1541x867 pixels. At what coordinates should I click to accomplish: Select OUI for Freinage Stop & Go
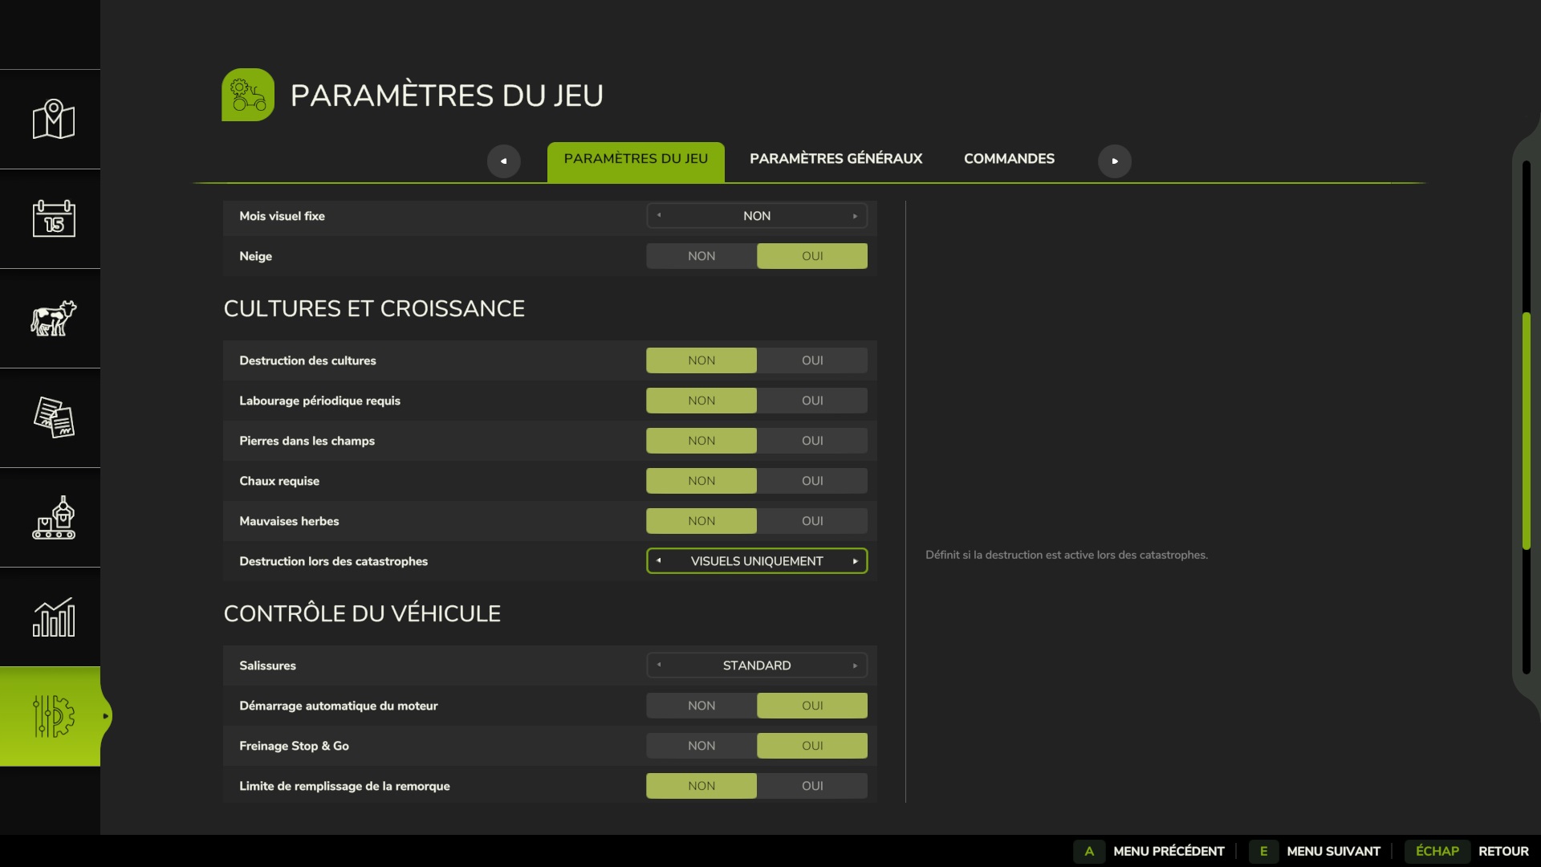pyautogui.click(x=812, y=746)
